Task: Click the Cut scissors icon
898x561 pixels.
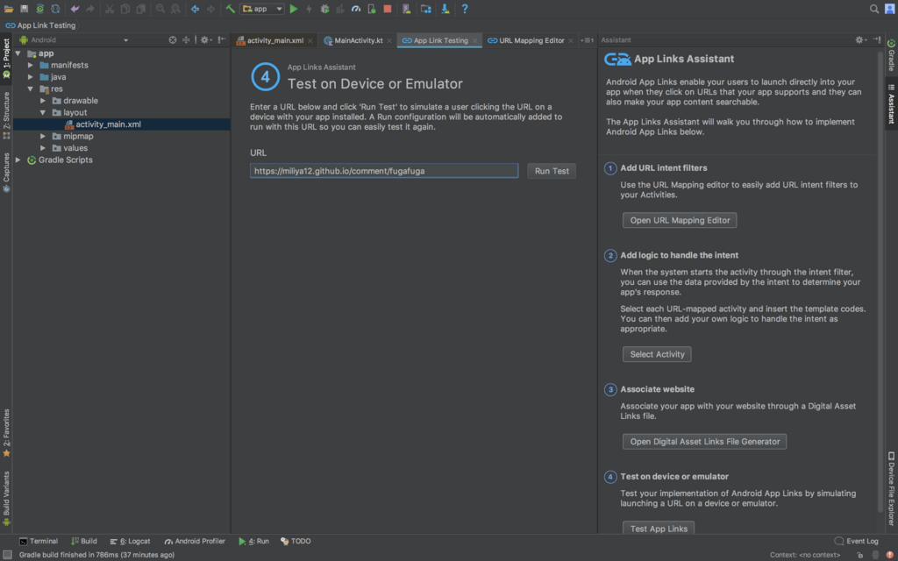Action: pos(110,9)
